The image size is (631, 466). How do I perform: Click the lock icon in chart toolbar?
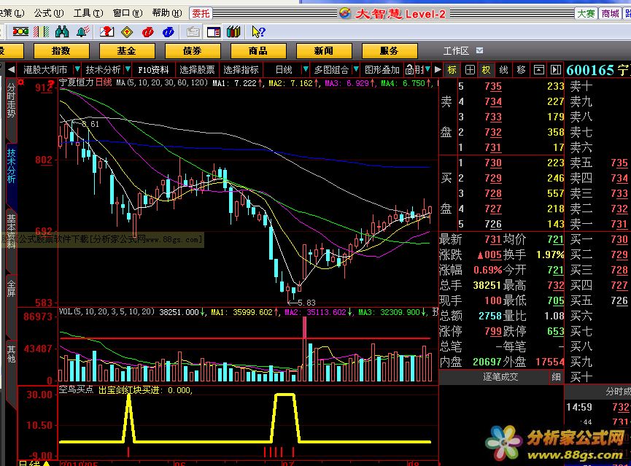(410, 70)
